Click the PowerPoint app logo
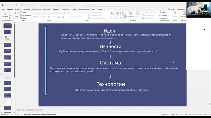 tap(3, 5)
